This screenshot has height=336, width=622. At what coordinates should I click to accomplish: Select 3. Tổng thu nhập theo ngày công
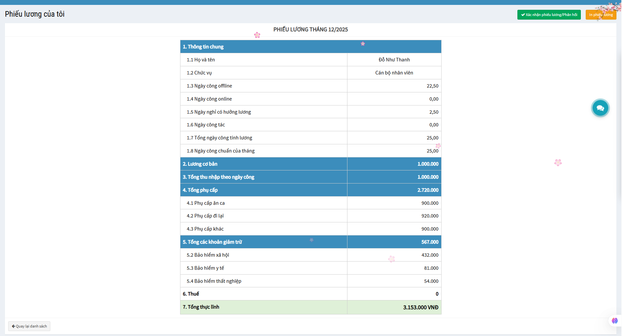[x=218, y=177]
